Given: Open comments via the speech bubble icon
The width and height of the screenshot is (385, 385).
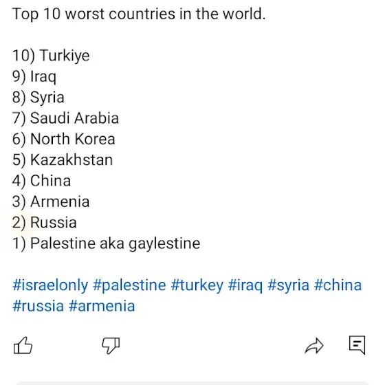Looking at the screenshot, I should click(357, 345).
